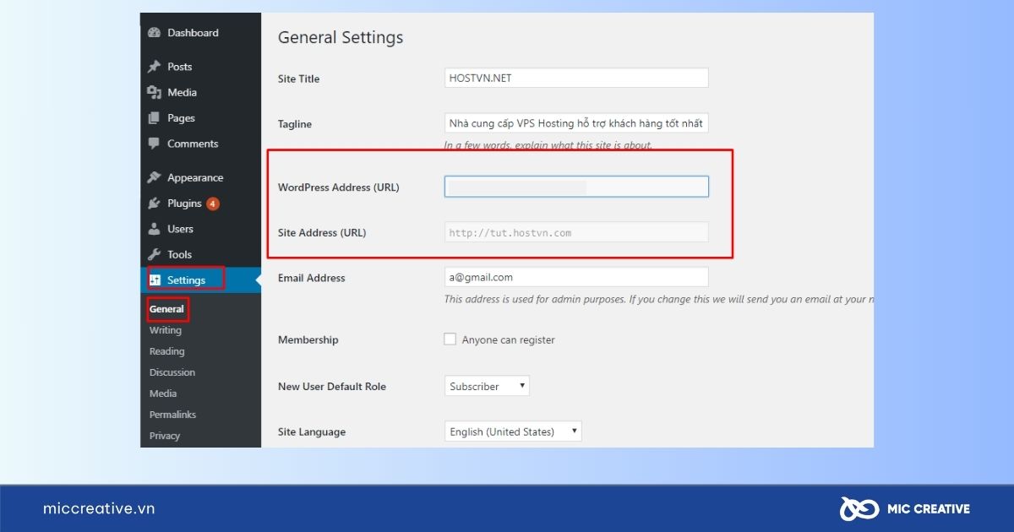Open the Privacy settings submenu
The height and width of the screenshot is (532, 1014).
(x=165, y=436)
